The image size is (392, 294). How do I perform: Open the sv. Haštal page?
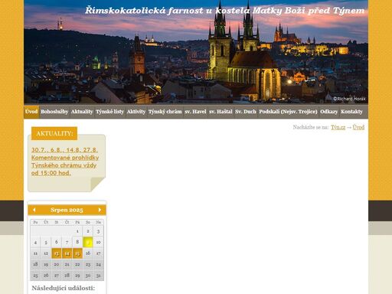click(x=220, y=112)
